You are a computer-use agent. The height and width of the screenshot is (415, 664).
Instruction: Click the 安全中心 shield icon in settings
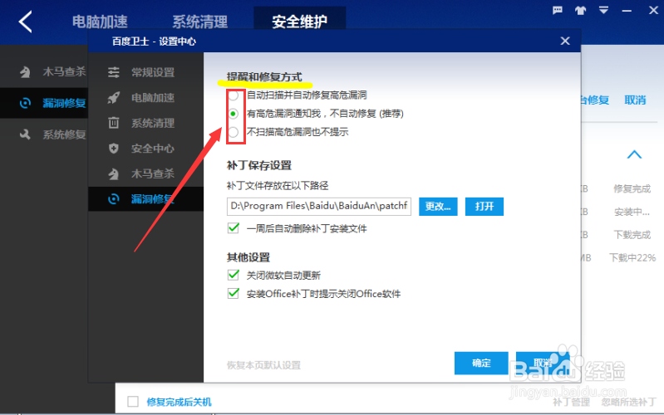click(x=114, y=149)
